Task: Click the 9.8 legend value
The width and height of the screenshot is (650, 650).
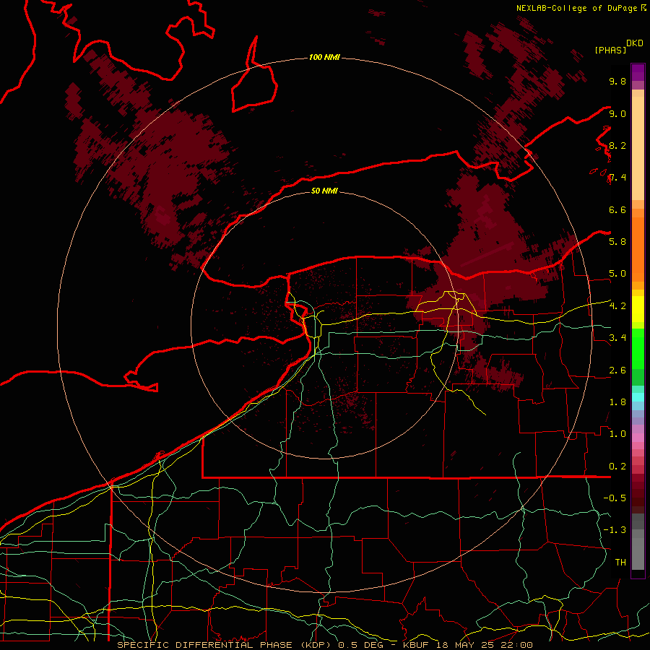Action: 617,81
